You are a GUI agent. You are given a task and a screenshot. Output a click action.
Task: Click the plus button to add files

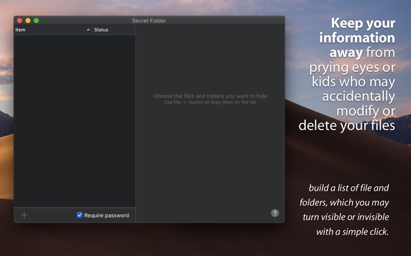[24, 215]
